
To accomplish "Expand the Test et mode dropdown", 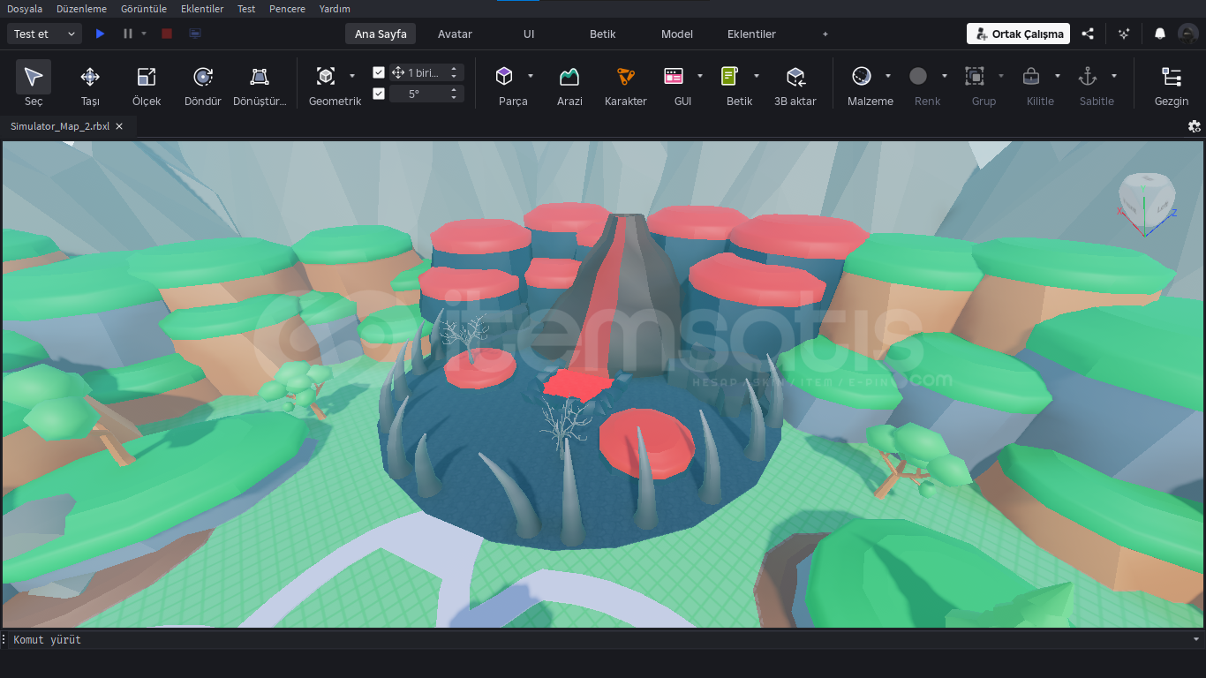I will click(71, 34).
